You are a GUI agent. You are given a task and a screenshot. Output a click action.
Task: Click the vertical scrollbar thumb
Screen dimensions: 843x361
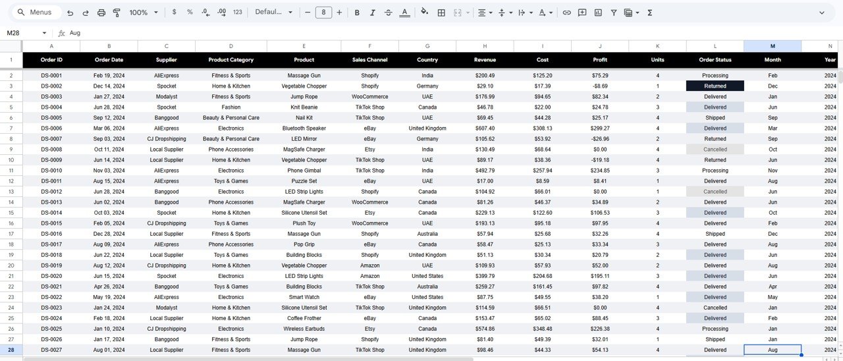tap(840, 76)
